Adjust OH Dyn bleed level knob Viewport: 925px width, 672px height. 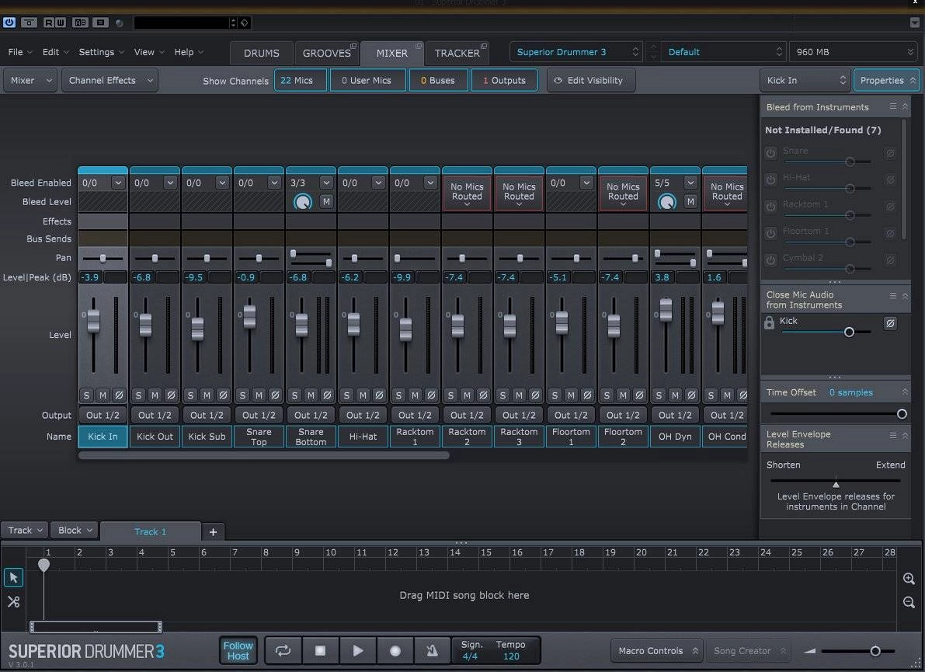coord(666,202)
